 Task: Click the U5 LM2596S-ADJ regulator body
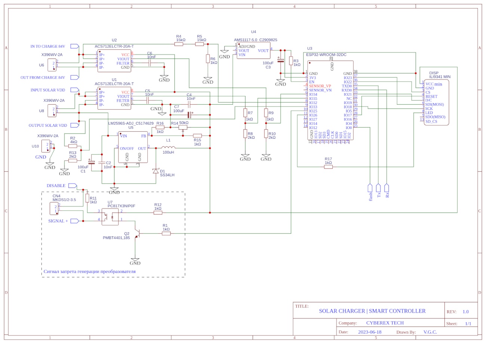(x=132, y=147)
